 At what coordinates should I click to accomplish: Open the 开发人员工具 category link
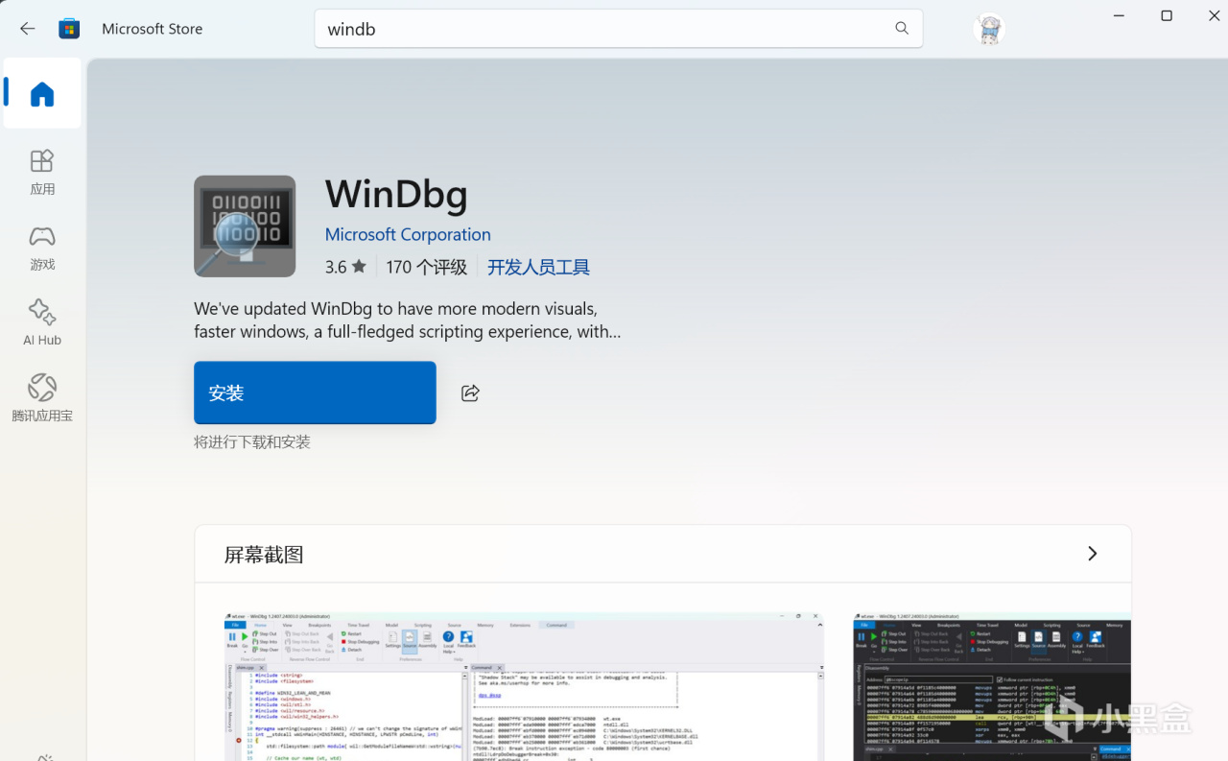[538, 267]
